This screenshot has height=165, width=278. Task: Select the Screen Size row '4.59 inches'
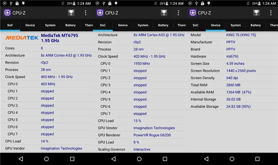232,63
